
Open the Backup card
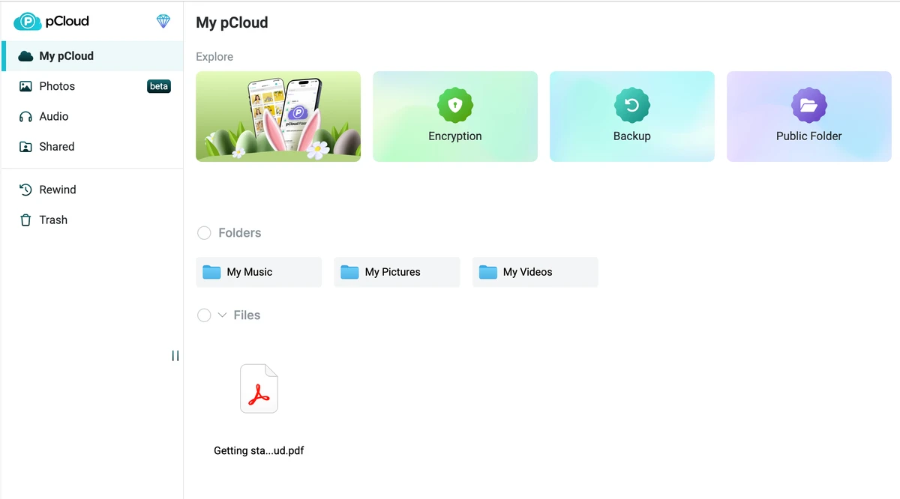tap(632, 116)
